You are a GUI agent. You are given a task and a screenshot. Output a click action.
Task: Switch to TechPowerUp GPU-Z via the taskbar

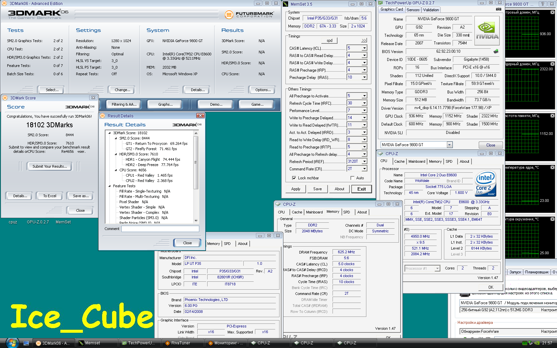coord(140,343)
